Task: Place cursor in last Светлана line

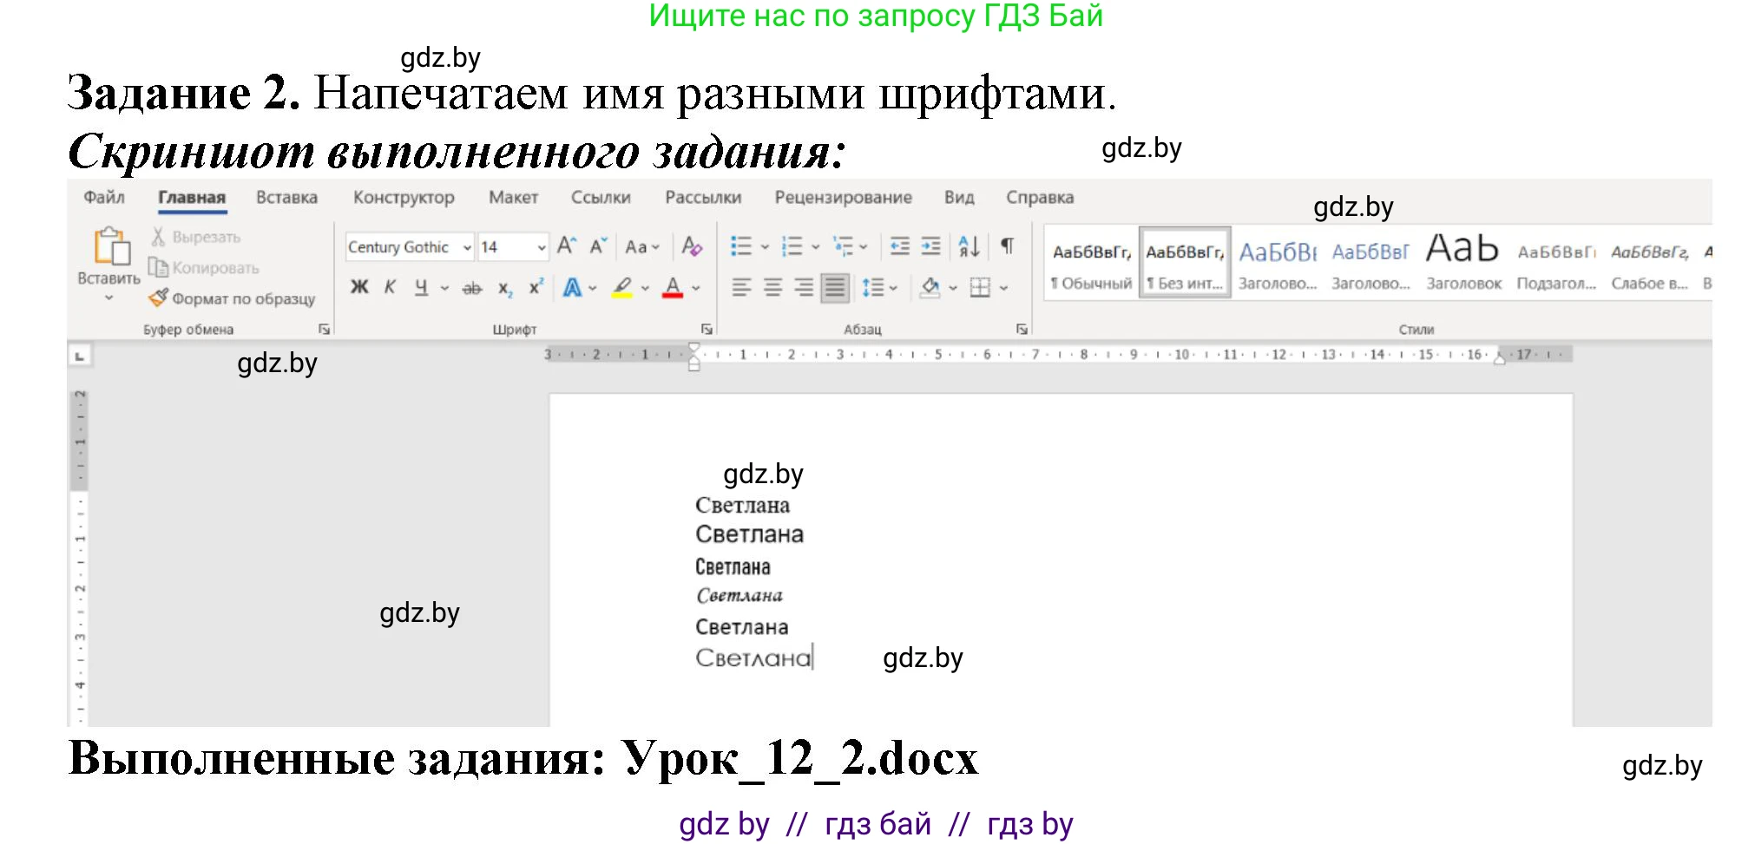Action: tap(753, 658)
